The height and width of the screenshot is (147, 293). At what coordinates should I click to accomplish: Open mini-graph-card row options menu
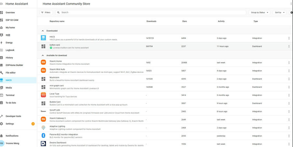click(289, 87)
